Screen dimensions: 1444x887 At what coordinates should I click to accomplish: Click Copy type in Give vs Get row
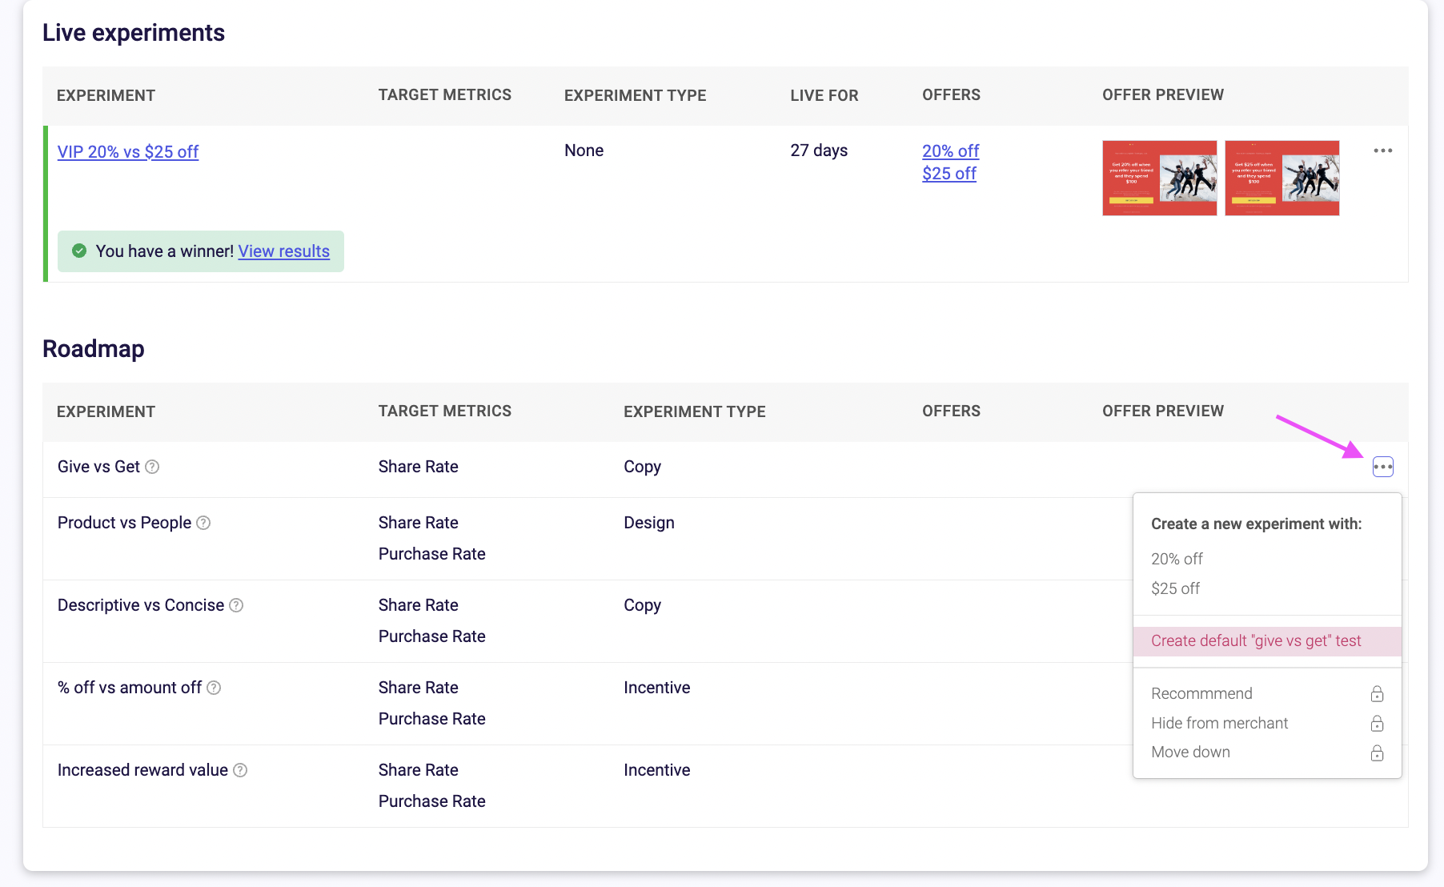pos(642,467)
